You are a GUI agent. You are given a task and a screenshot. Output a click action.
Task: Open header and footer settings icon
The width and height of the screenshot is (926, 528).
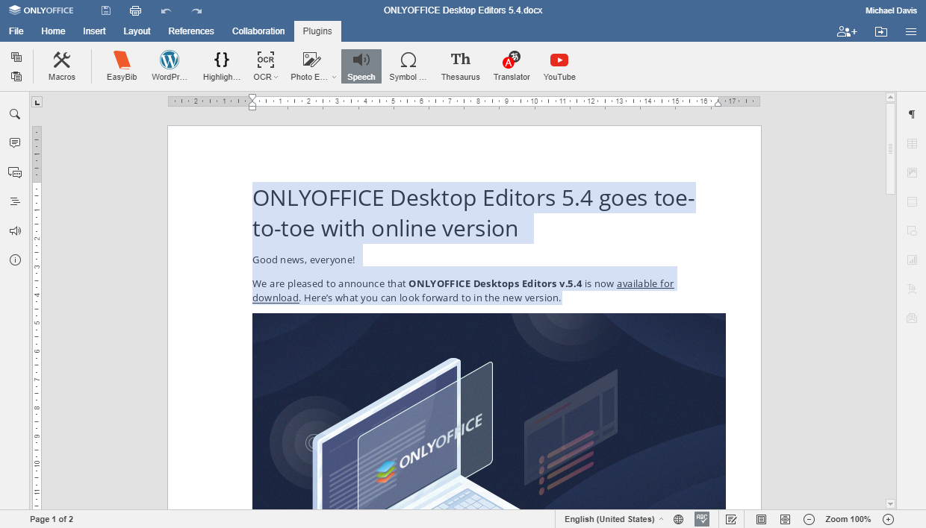click(912, 201)
